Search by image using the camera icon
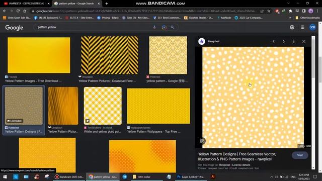 coord(164,27)
